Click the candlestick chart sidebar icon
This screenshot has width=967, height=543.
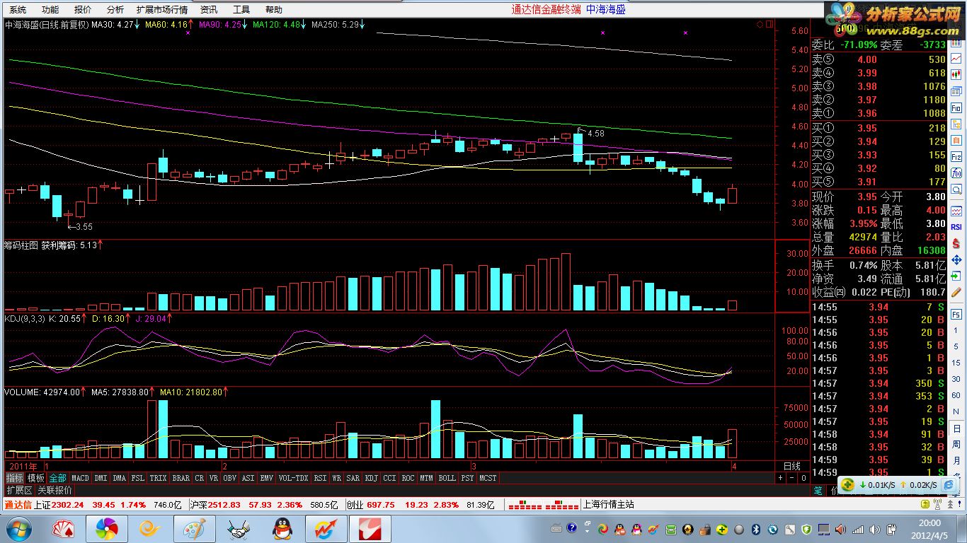[956, 74]
